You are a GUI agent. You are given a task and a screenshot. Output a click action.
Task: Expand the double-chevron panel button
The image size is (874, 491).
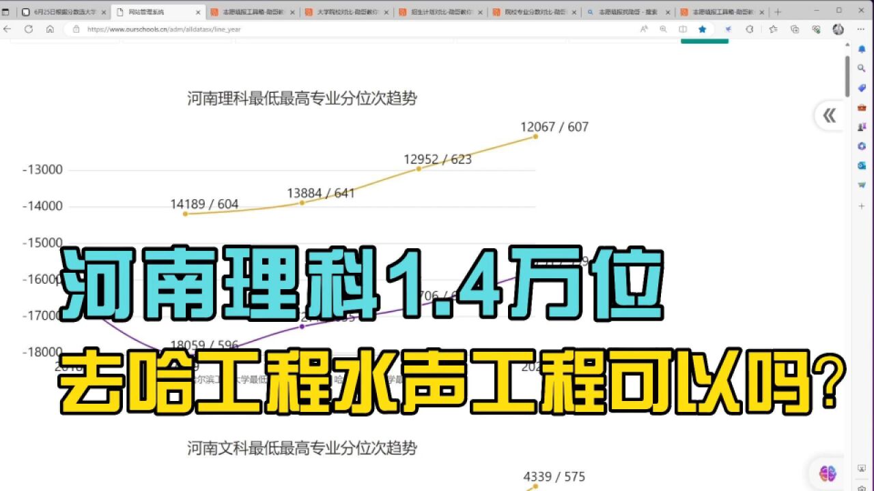830,116
